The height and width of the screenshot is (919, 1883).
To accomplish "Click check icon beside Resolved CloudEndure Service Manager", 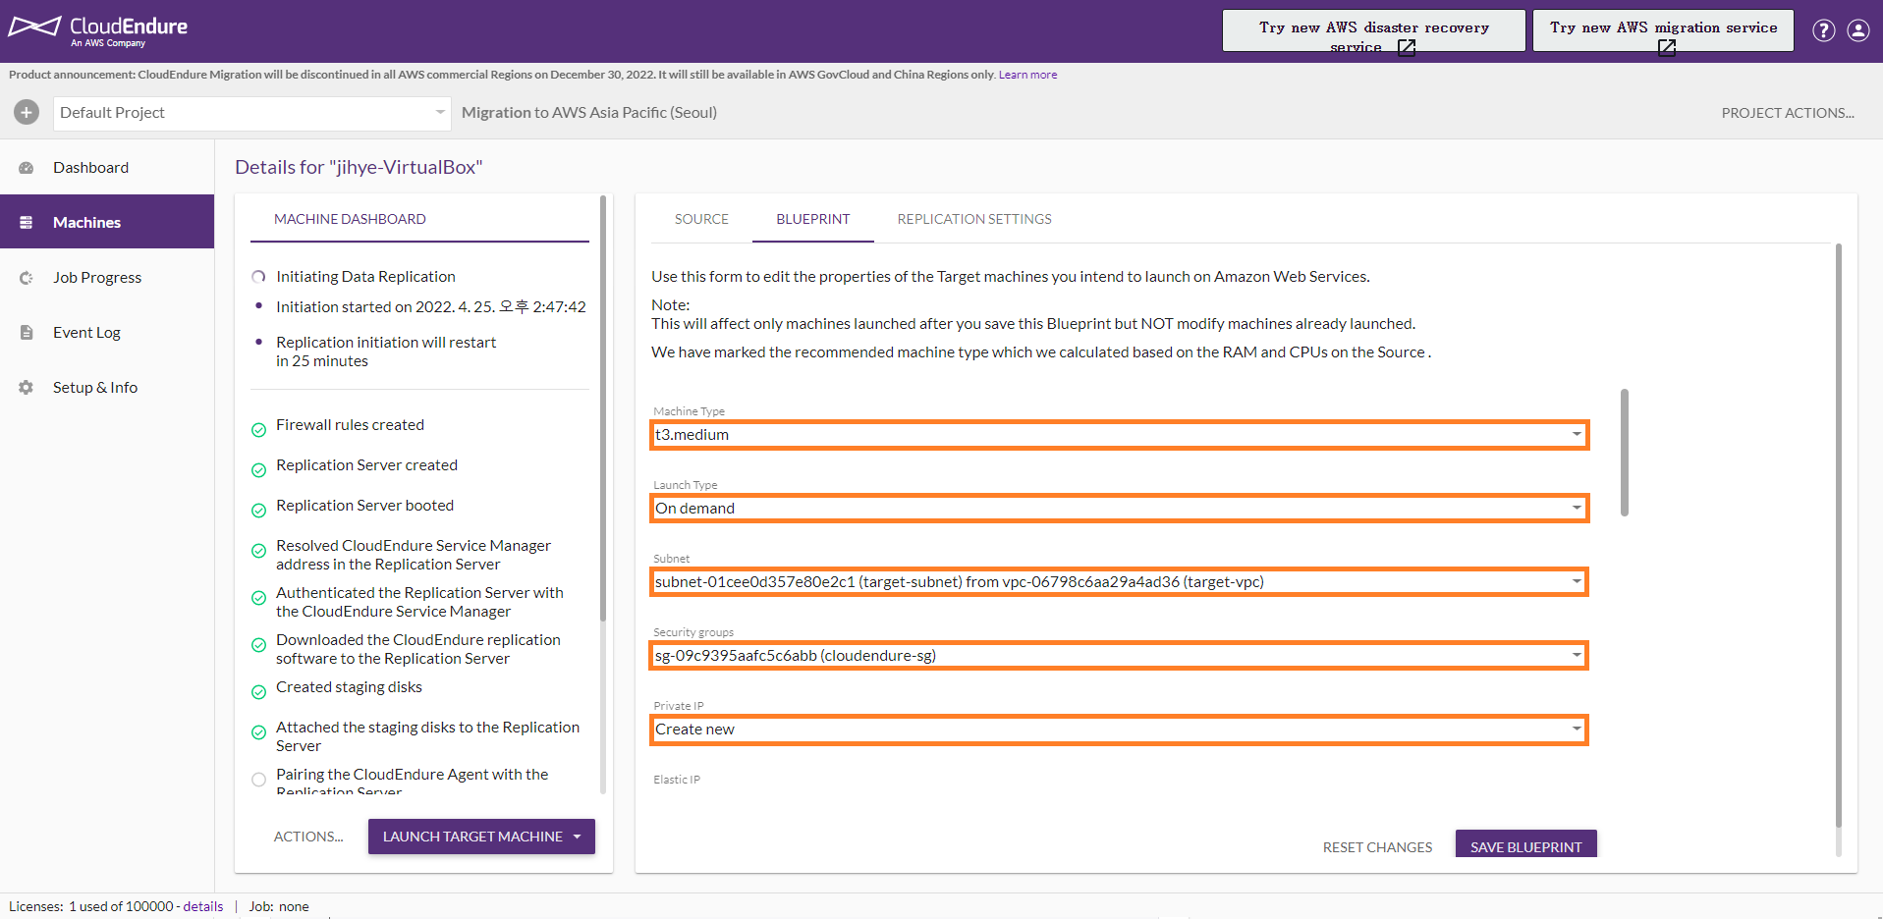I will click(x=259, y=551).
